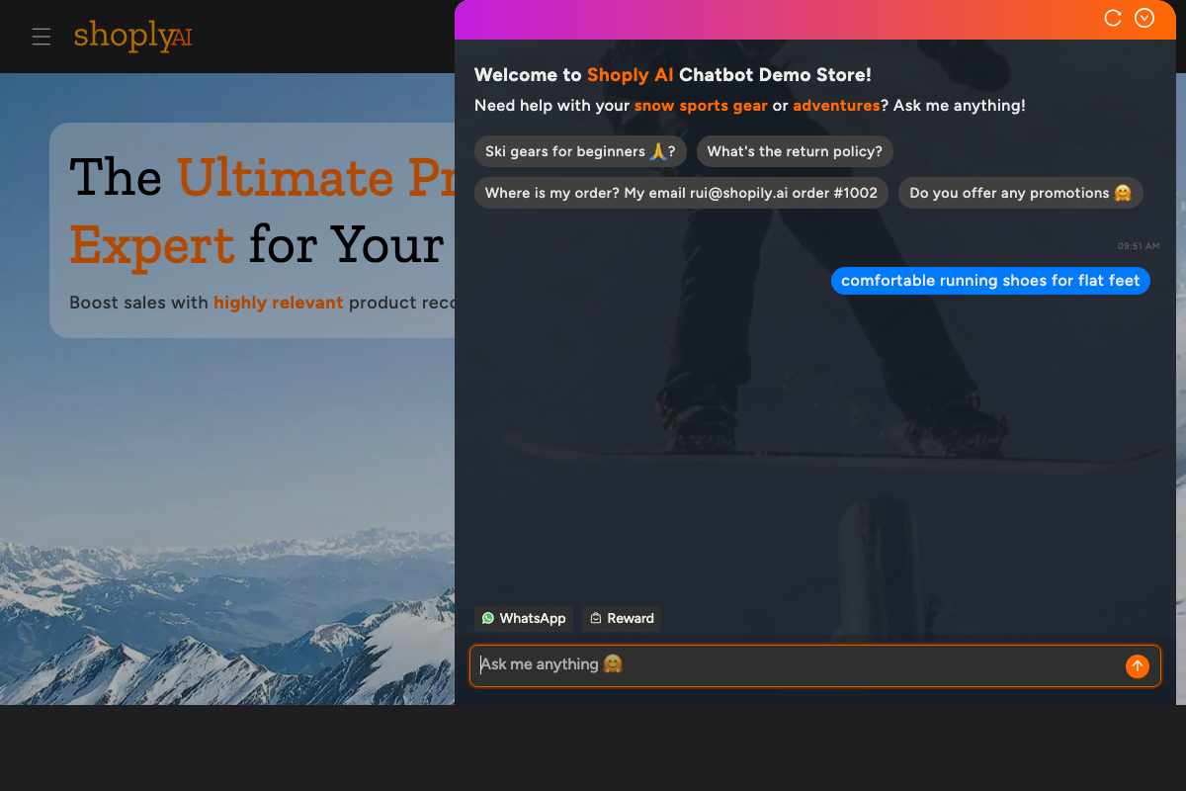The width and height of the screenshot is (1186, 791).
Task: Click the sent "comfortable running shoes" message bubble
Action: pyautogui.click(x=990, y=281)
